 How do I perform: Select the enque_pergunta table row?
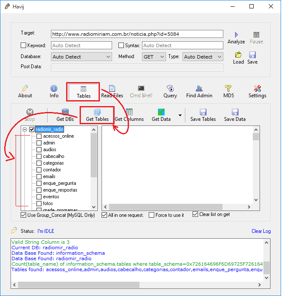click(x=59, y=183)
